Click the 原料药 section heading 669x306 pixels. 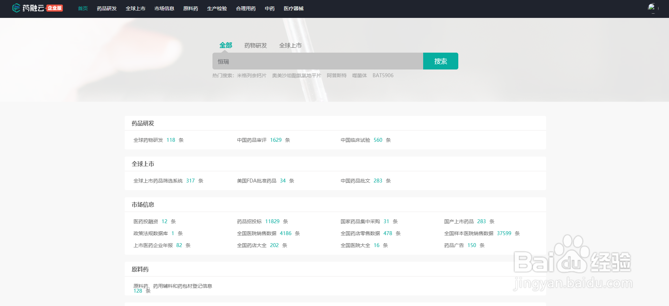click(140, 269)
